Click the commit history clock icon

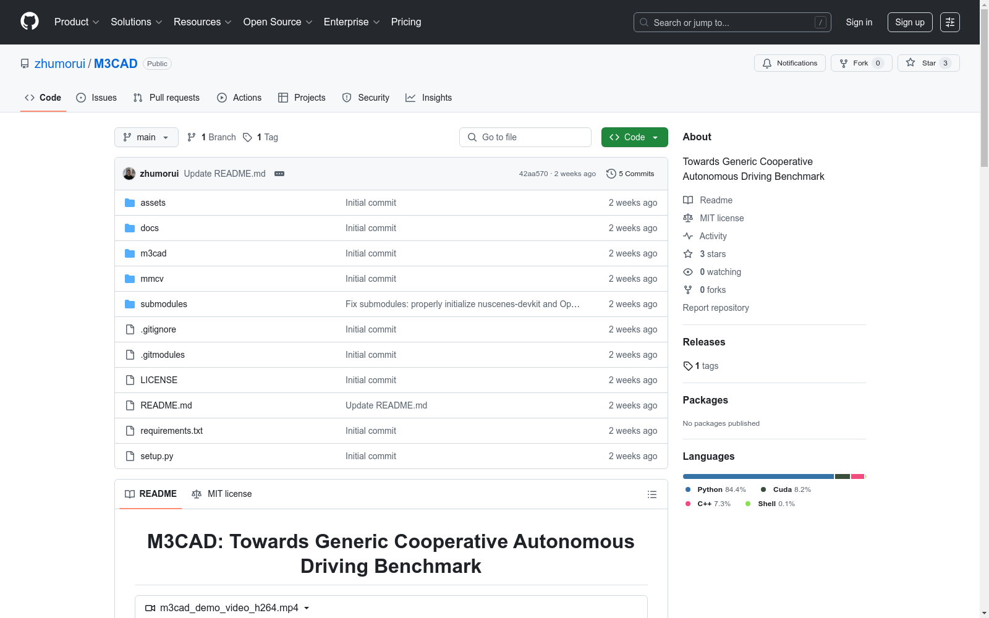[611, 174]
